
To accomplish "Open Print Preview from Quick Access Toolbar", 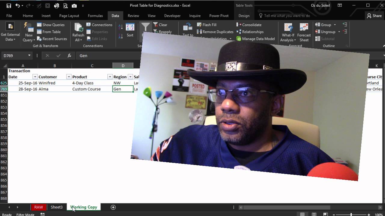I will click(65, 5).
